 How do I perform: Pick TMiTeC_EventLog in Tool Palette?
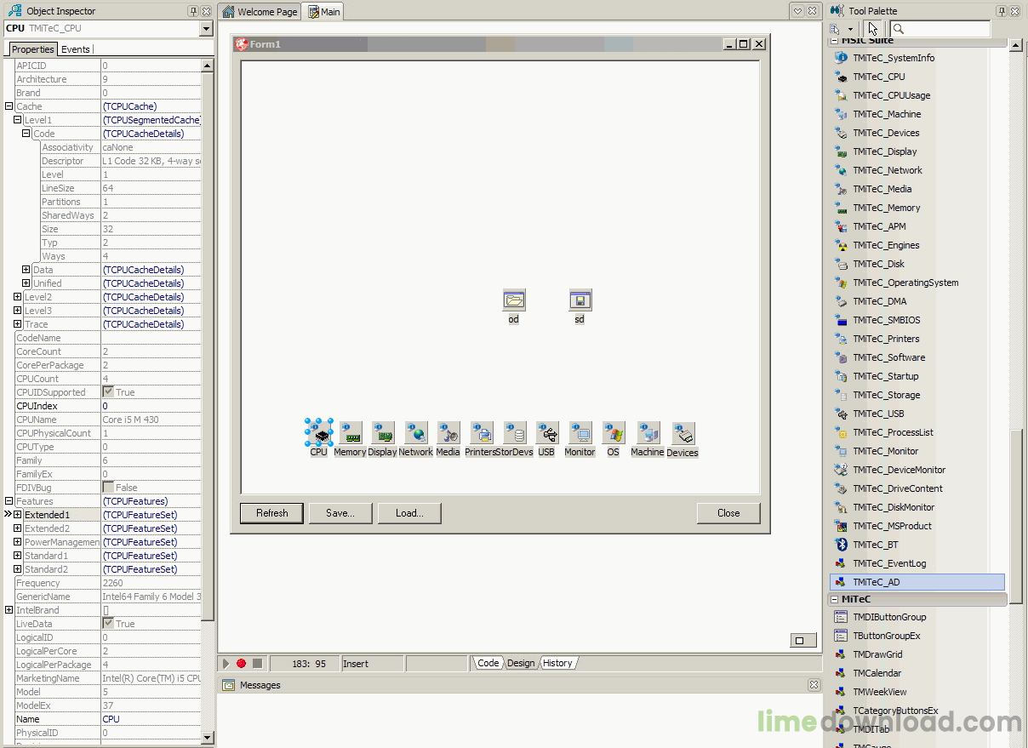click(889, 563)
